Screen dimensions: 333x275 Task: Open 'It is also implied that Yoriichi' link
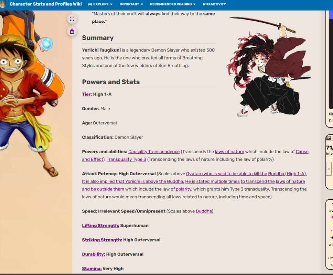pos(133,181)
